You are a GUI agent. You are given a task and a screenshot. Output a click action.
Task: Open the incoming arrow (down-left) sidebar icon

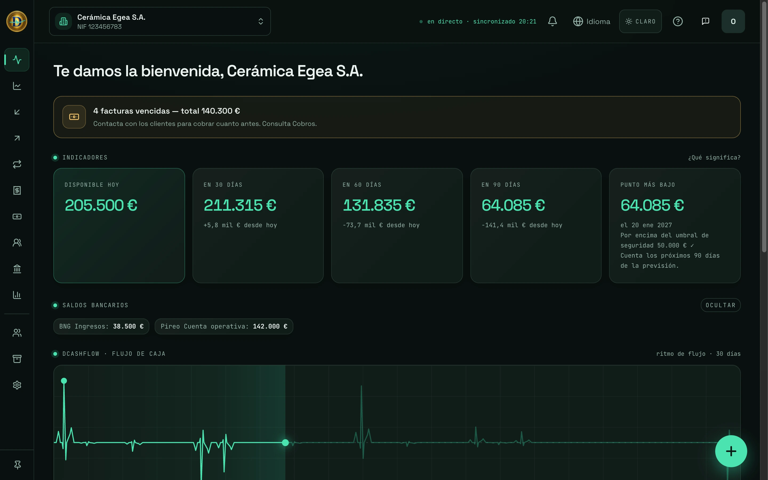(17, 112)
